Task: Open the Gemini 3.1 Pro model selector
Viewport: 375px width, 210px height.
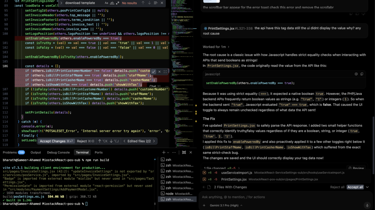Action: pos(226,205)
